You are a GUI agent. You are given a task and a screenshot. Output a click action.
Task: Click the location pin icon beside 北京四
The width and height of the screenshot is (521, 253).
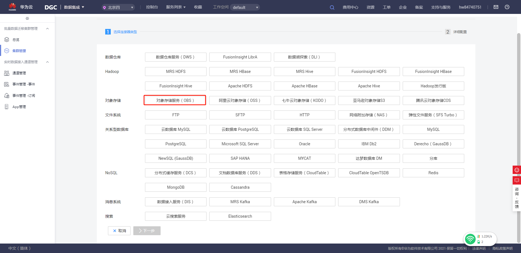coord(104,8)
